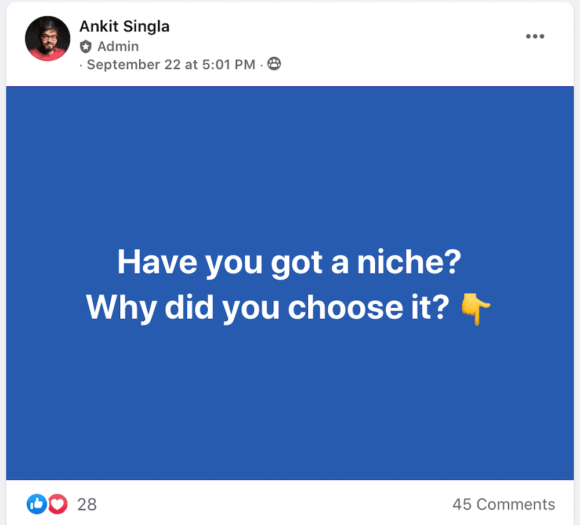Click Ankit Singla's profile picture
The height and width of the screenshot is (525, 580).
click(48, 38)
